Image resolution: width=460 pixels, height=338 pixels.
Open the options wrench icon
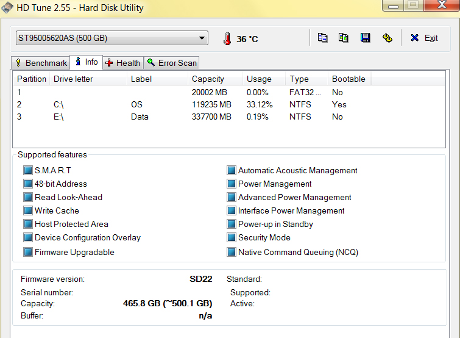[387, 38]
